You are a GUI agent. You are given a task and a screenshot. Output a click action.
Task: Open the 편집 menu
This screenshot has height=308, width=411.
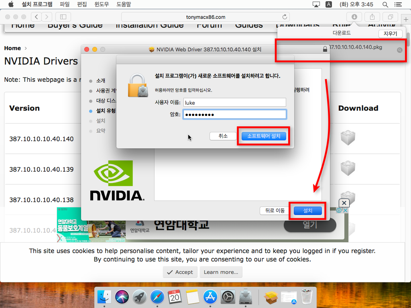(x=82, y=4)
